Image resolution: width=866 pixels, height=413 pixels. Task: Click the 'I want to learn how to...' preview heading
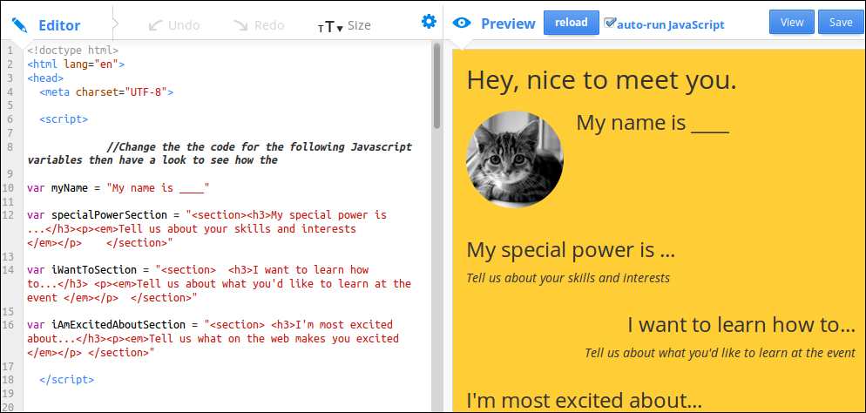(x=741, y=325)
